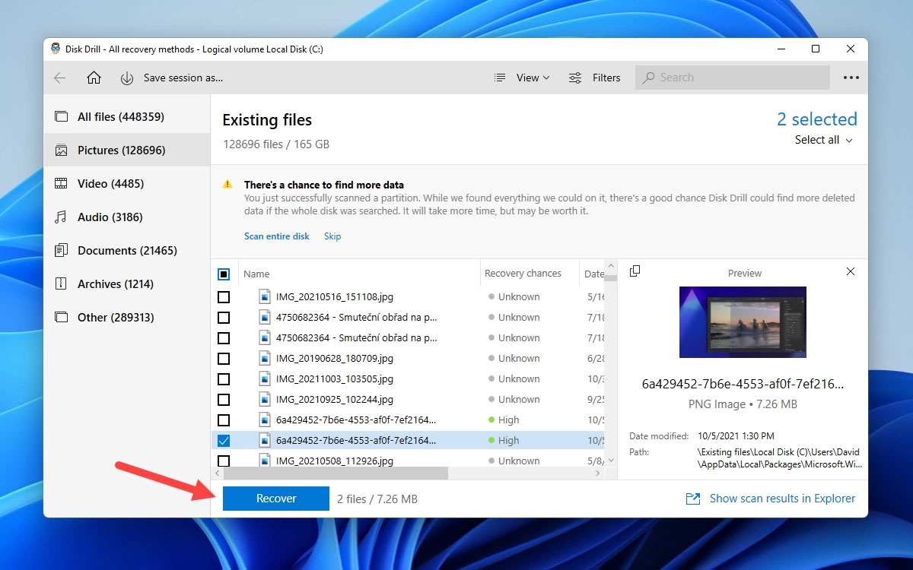Click file icon of IMG_20211003_103505.jpg
This screenshot has height=570, width=913.
[x=264, y=379]
